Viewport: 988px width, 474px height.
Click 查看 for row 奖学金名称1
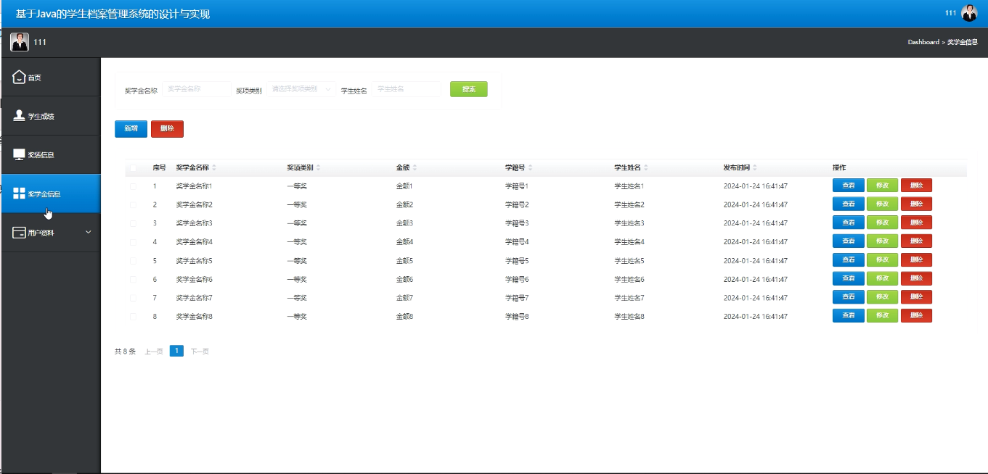[x=848, y=185]
